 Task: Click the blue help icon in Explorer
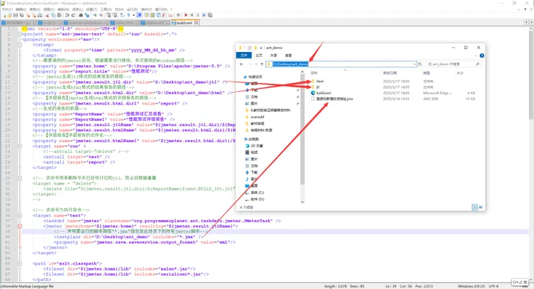[x=481, y=56]
